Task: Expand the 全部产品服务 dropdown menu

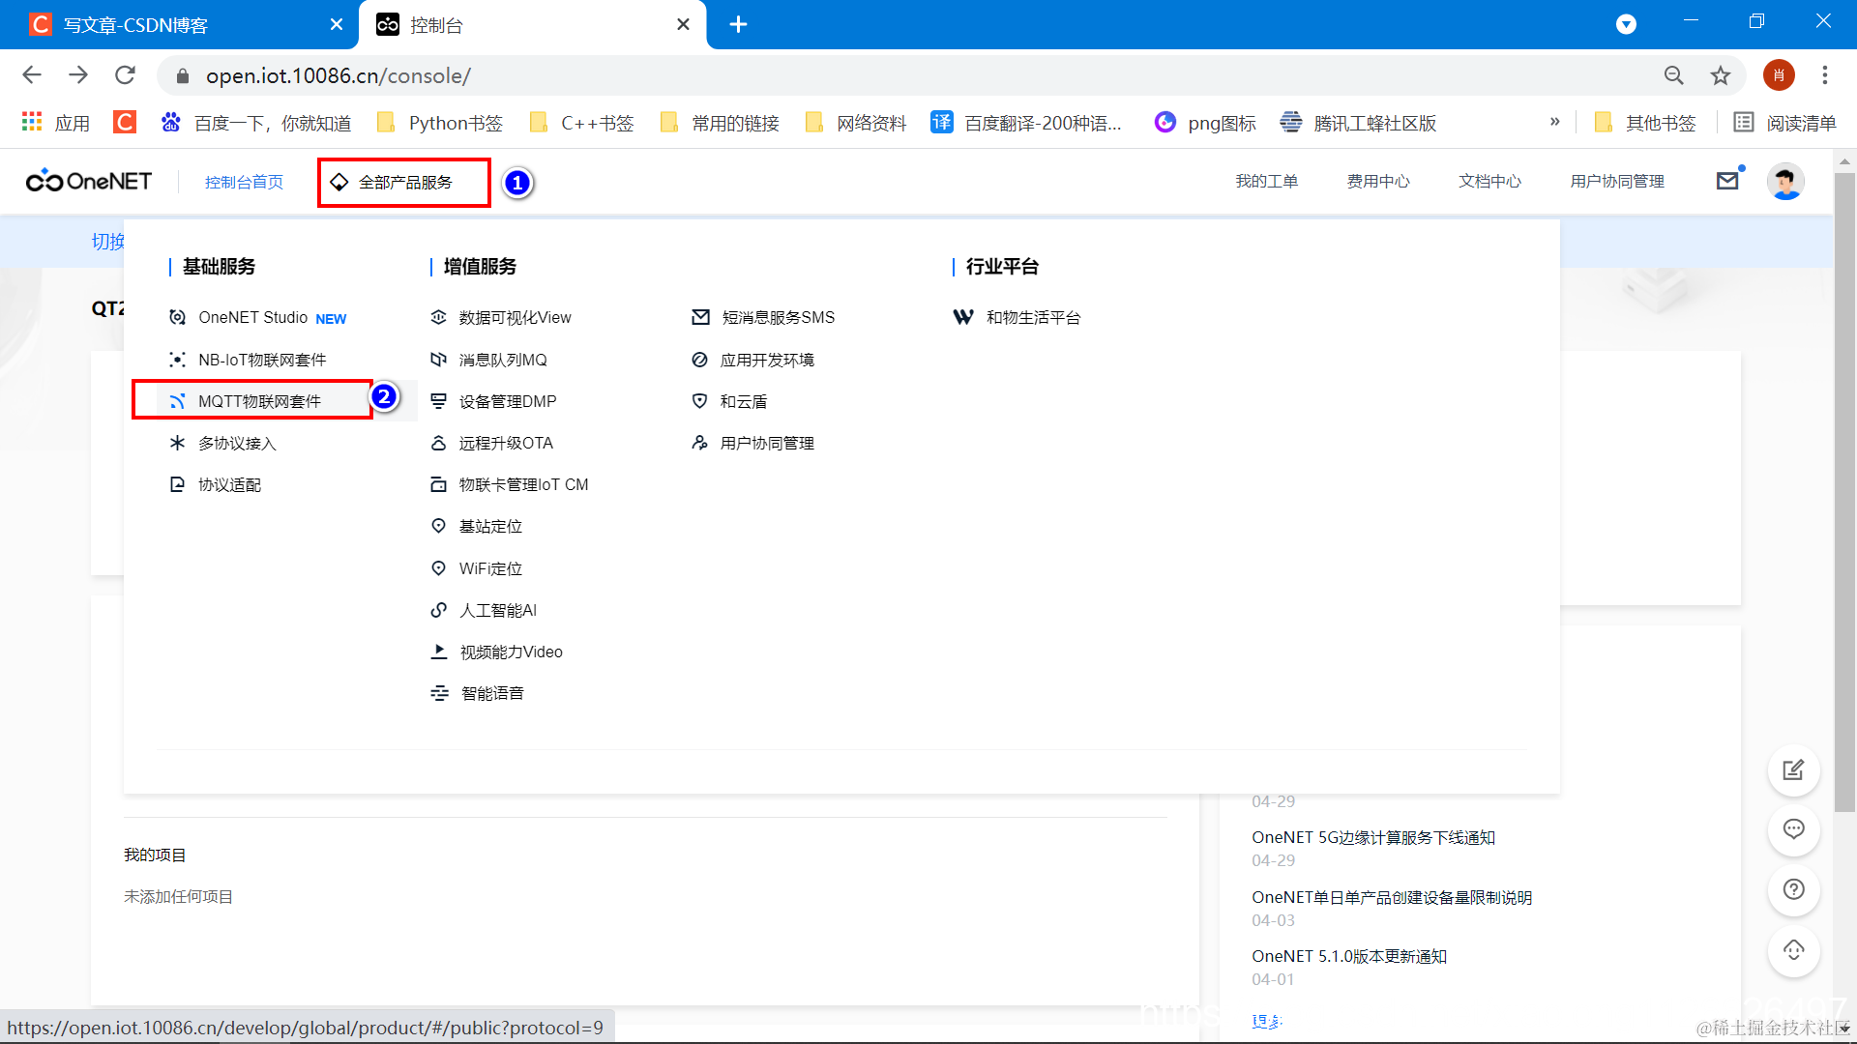Action: pyautogui.click(x=404, y=183)
